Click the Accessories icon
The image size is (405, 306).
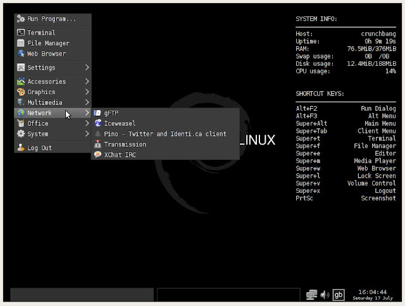pyautogui.click(x=21, y=82)
